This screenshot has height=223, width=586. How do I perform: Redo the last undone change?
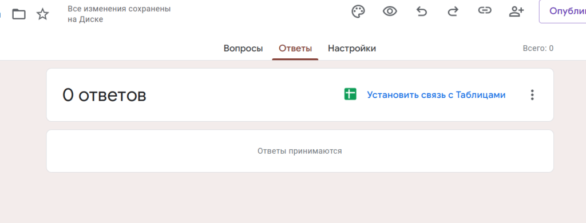[x=453, y=12]
